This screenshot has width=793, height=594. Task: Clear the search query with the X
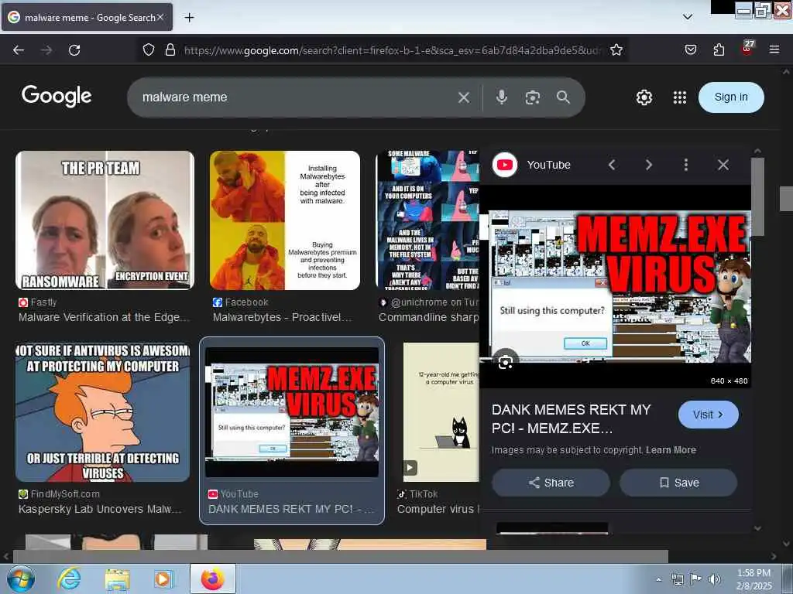pos(464,97)
